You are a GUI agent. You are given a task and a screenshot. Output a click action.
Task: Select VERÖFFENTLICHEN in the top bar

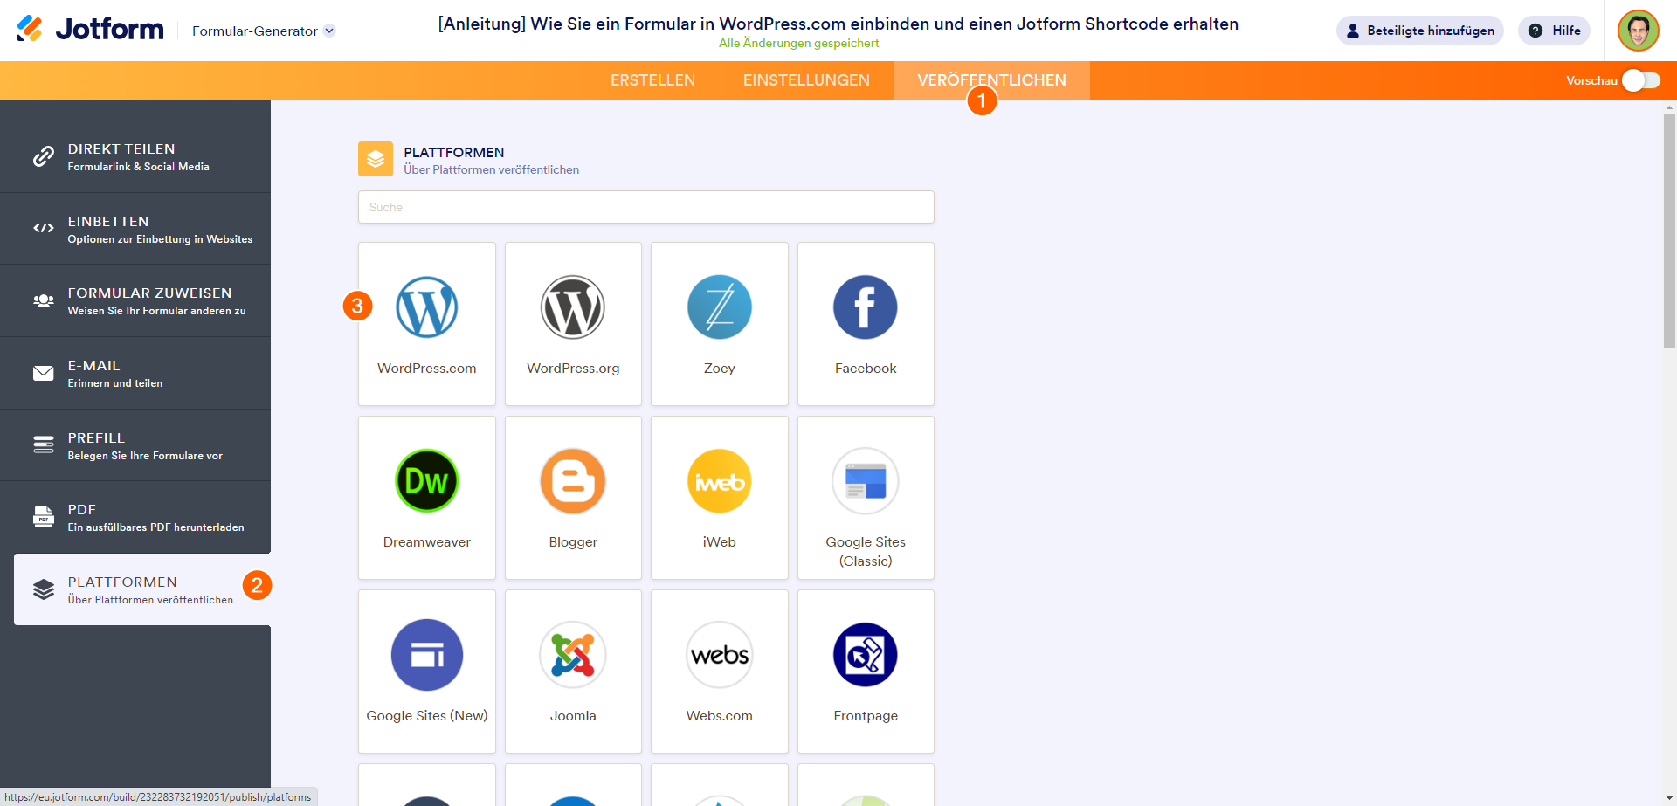coord(991,79)
